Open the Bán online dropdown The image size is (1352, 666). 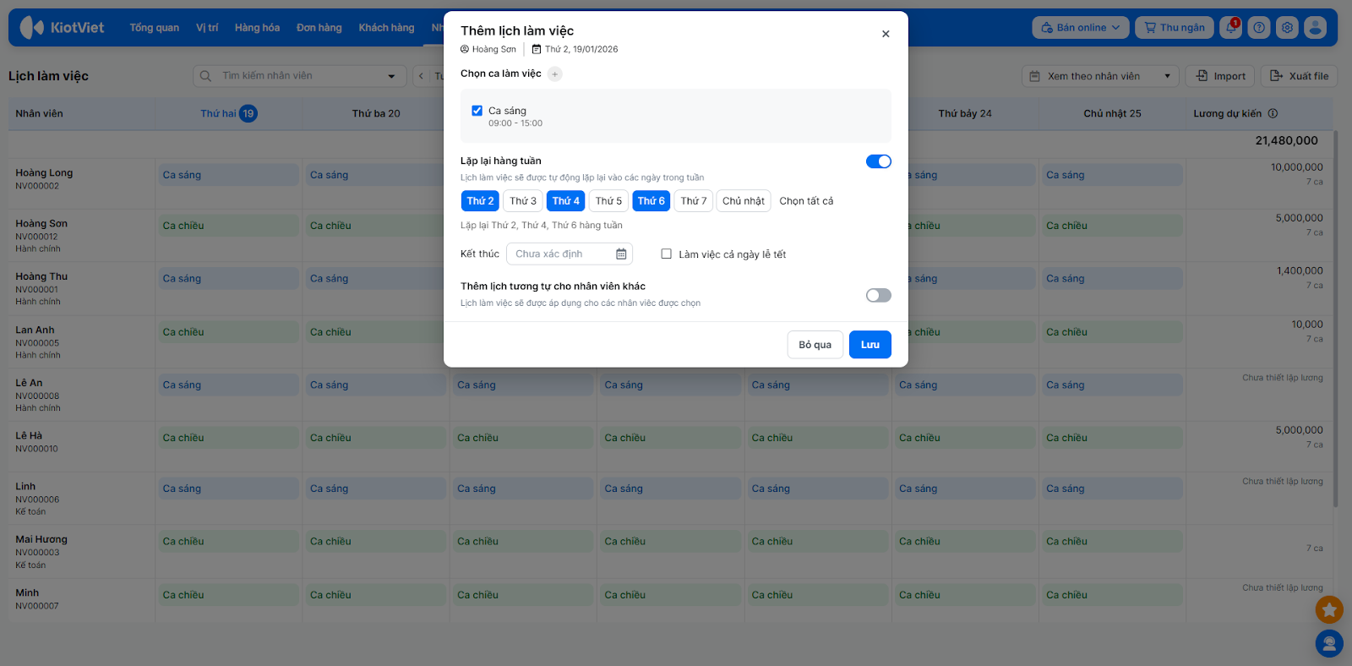pyautogui.click(x=1081, y=28)
